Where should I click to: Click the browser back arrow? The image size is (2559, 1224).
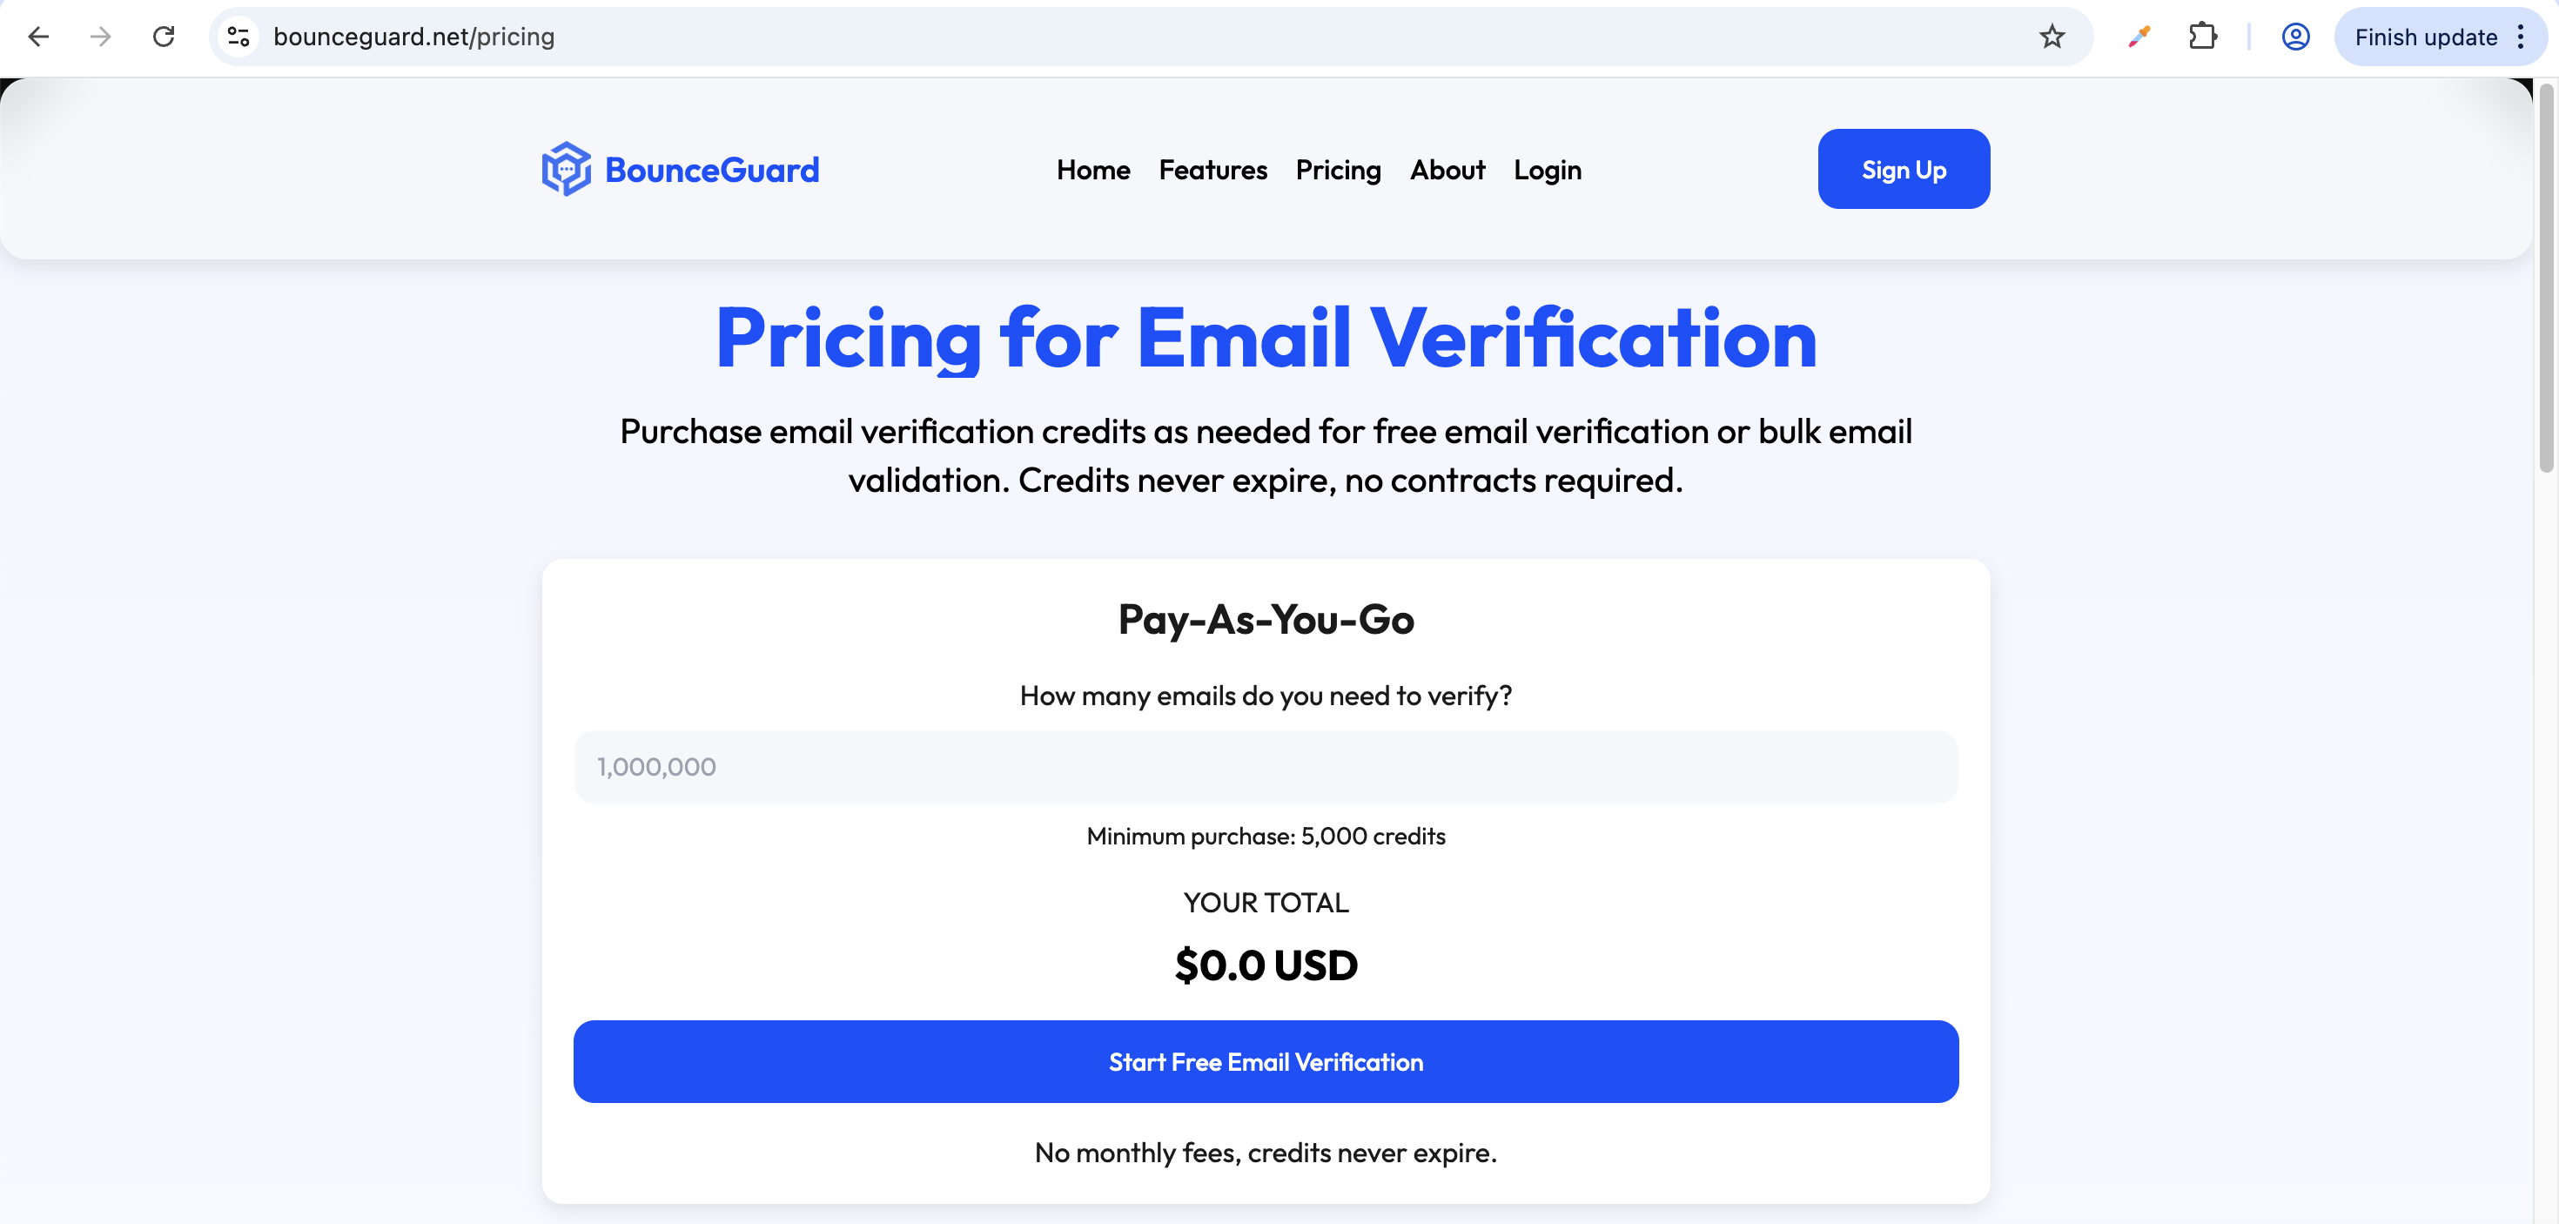39,37
